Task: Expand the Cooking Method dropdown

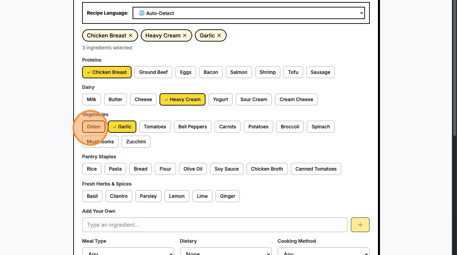Action: tap(323, 252)
